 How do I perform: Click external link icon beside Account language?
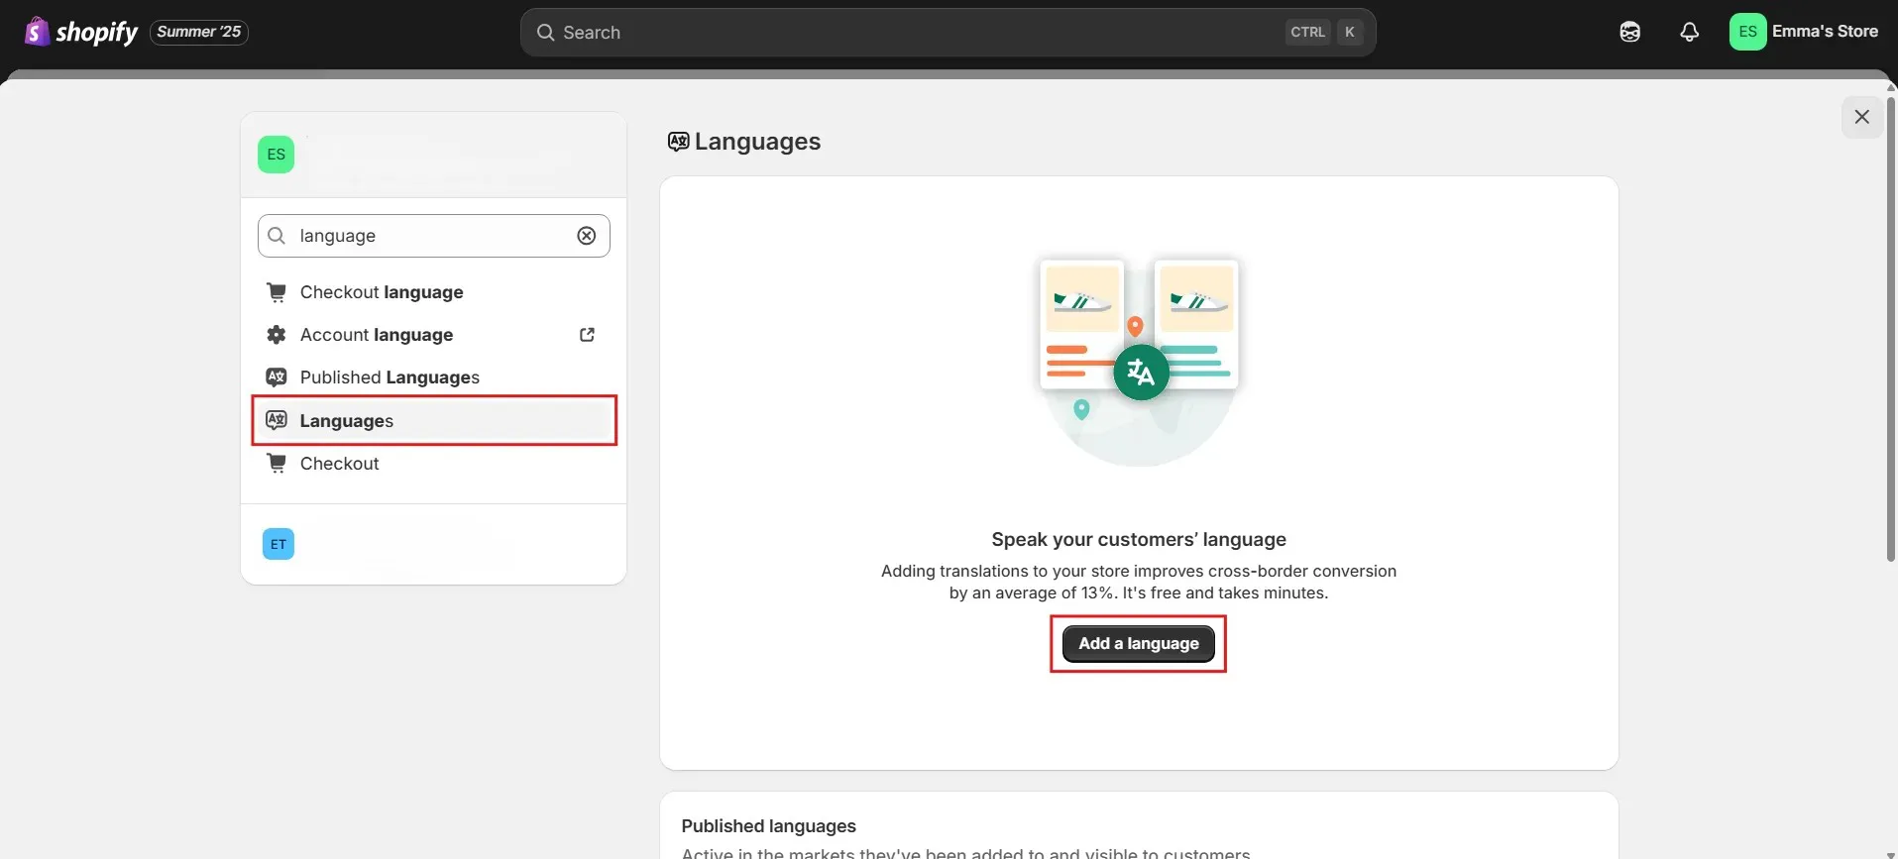tap(587, 335)
